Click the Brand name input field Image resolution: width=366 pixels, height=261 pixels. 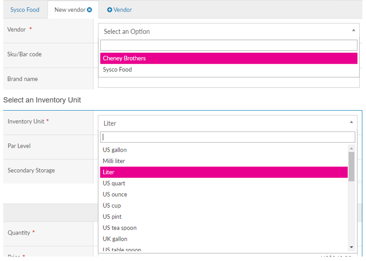coord(228,83)
